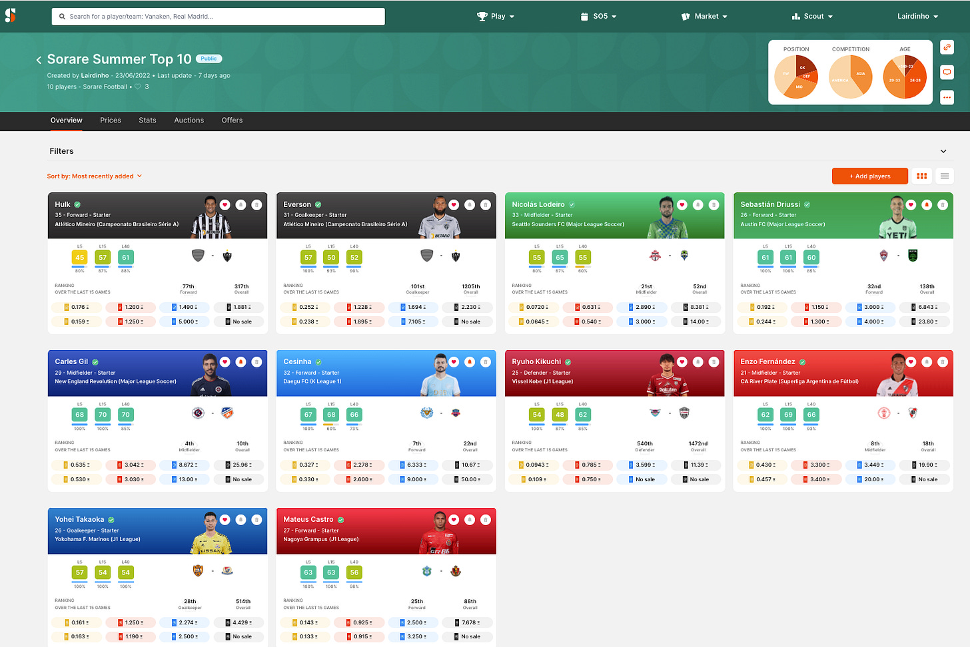
Task: Open the Lairdinho account menu
Action: pyautogui.click(x=917, y=16)
